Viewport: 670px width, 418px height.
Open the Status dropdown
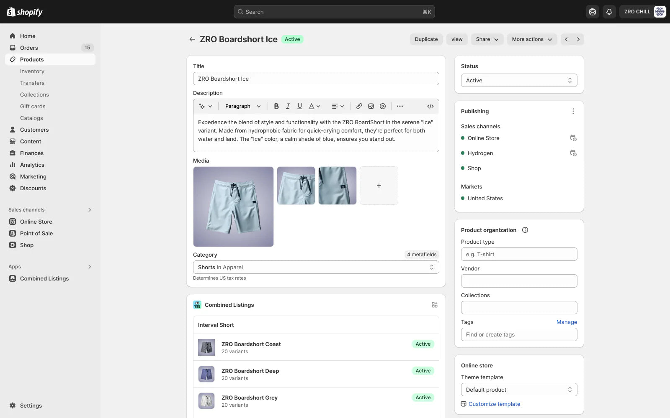(519, 80)
